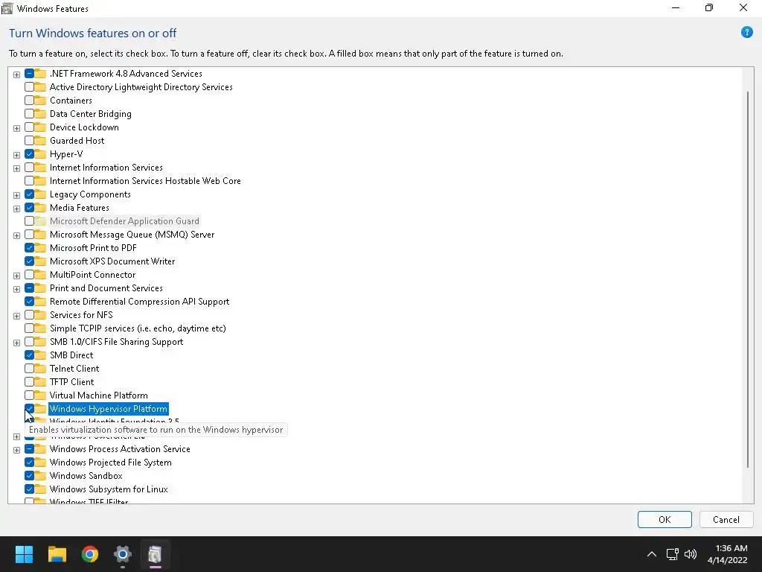This screenshot has height=572, width=762.
Task: Toggle Windows Hypervisor Platform checkbox
Action: click(29, 409)
